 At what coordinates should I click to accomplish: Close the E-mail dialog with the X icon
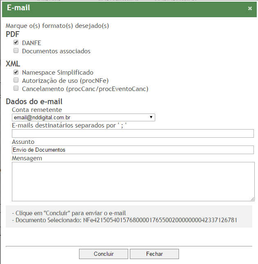[x=250, y=8]
